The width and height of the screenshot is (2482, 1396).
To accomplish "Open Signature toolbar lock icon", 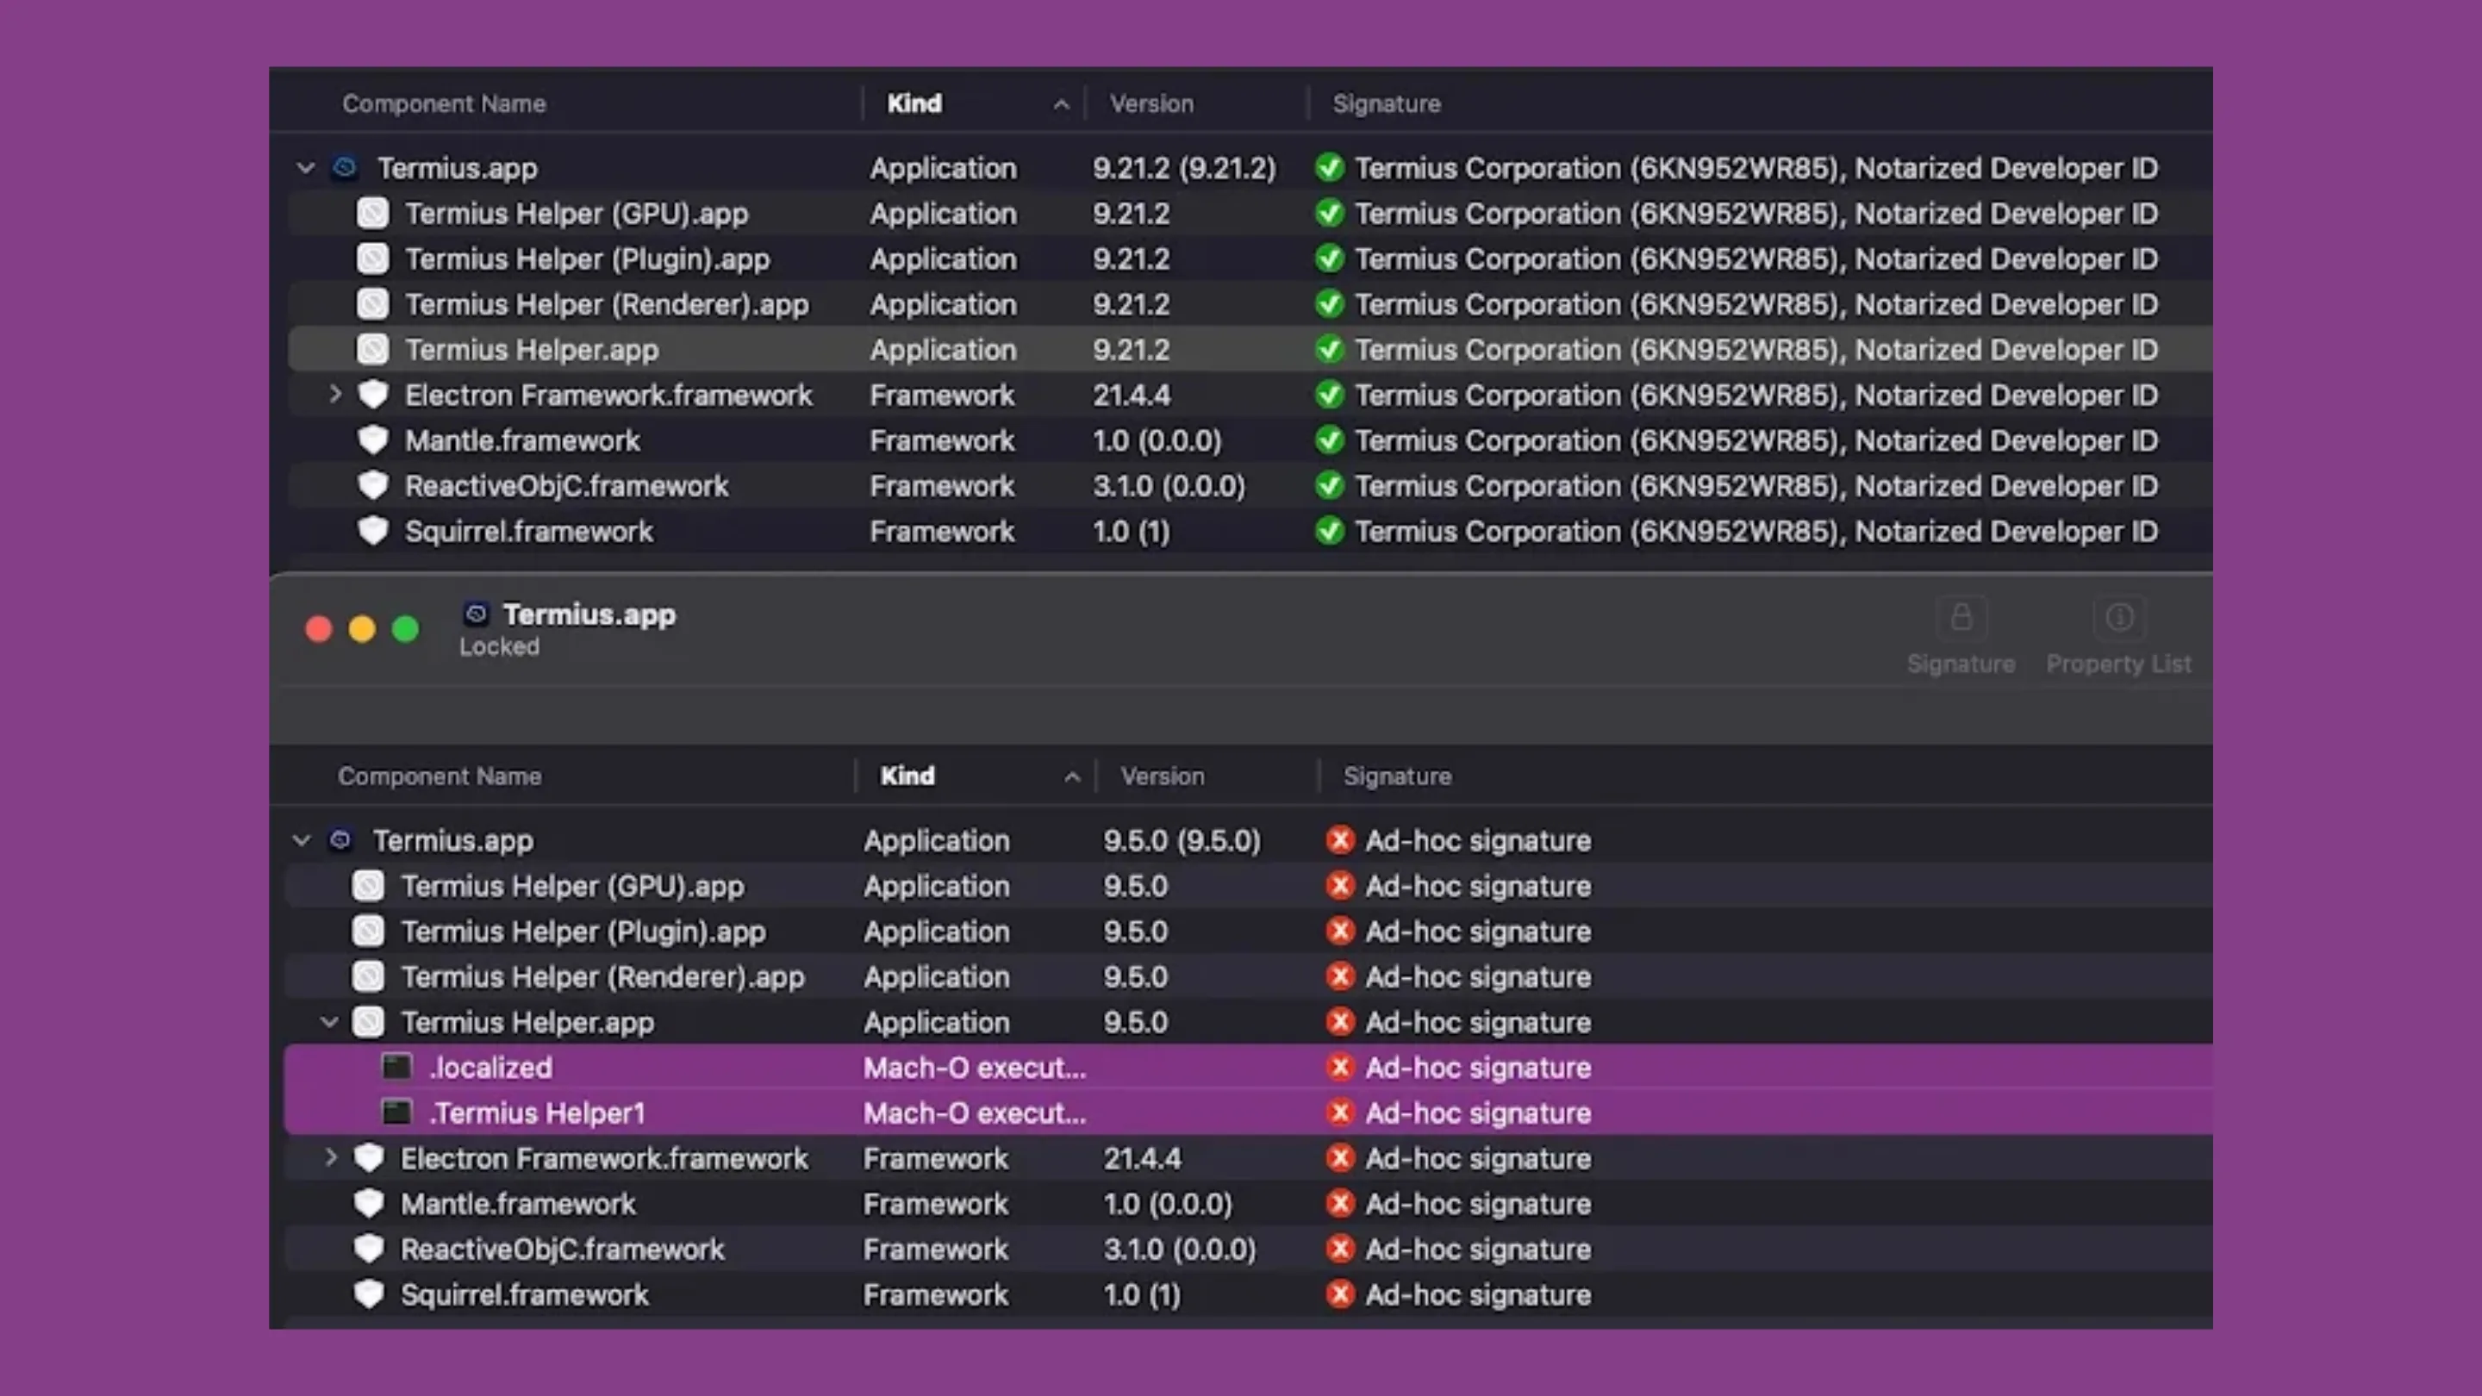I will coord(1961,618).
